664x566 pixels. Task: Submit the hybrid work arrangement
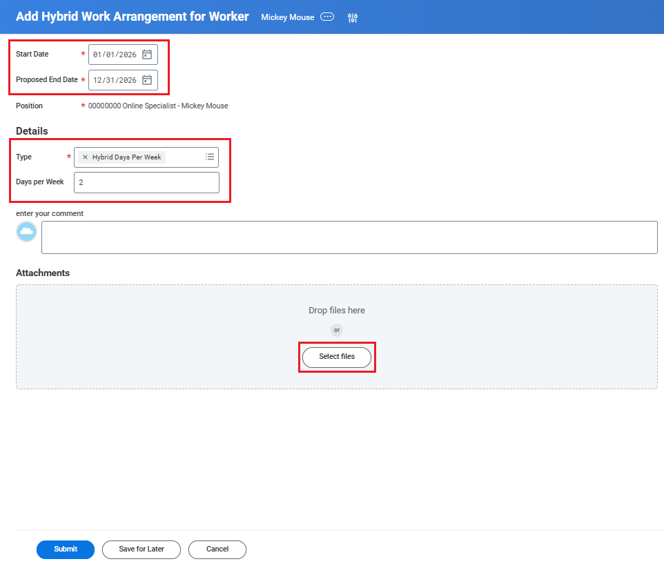click(x=66, y=549)
